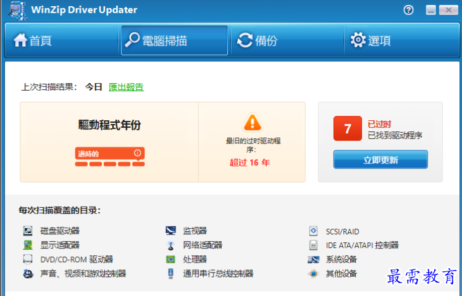Open the 選項 options tab
Screen dimensions: 462x296
(401, 40)
